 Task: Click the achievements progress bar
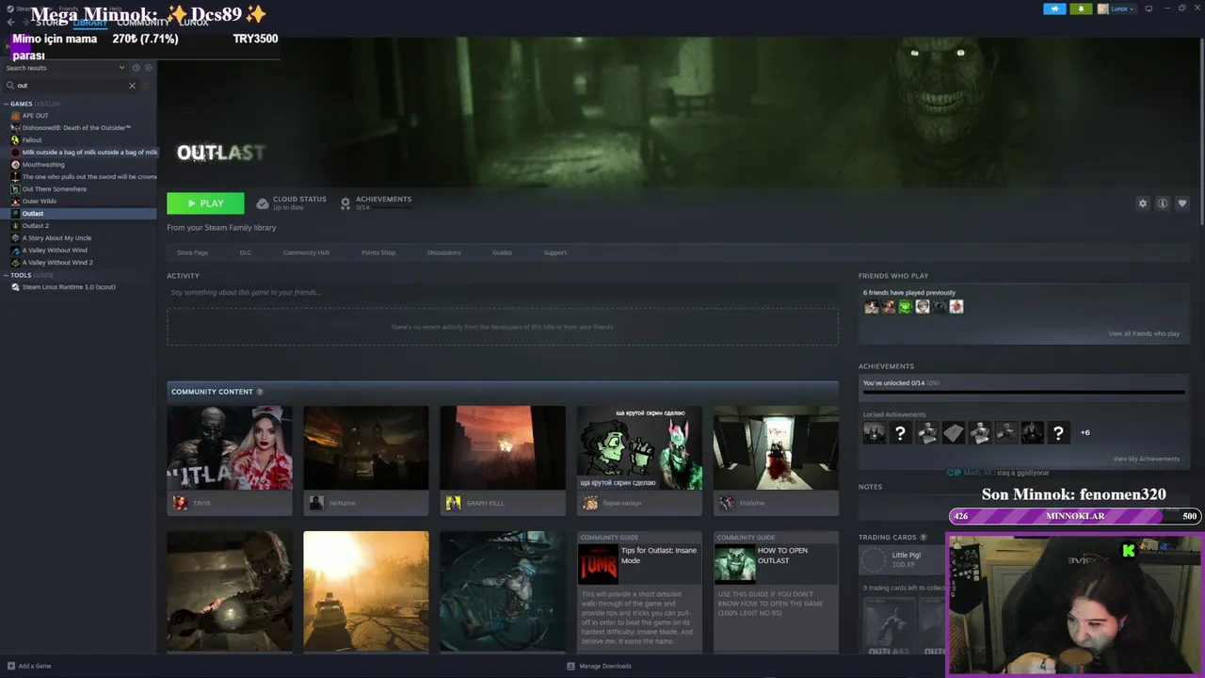(x=1023, y=393)
